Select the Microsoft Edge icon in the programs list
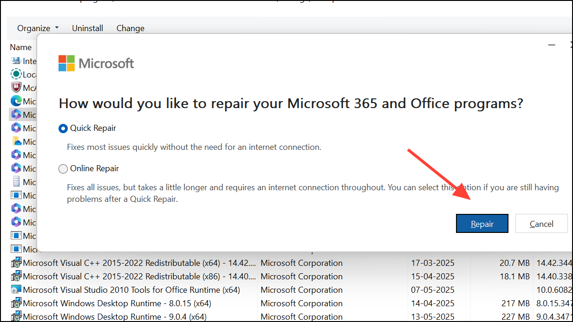Viewport: 573px width, 322px height. 15,101
